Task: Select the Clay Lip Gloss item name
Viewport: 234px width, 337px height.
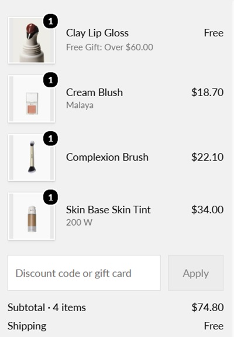Action: pyautogui.click(x=97, y=33)
